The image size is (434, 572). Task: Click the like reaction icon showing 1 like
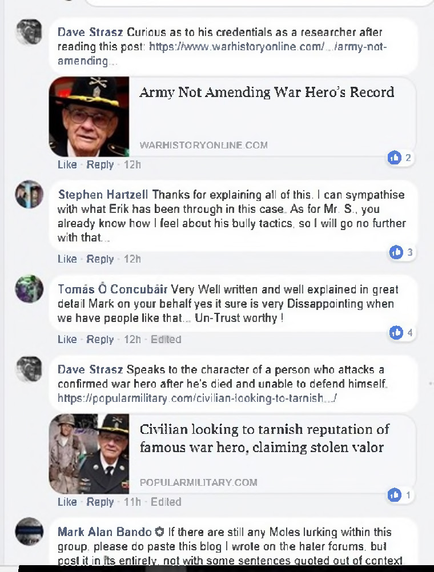[x=394, y=495]
